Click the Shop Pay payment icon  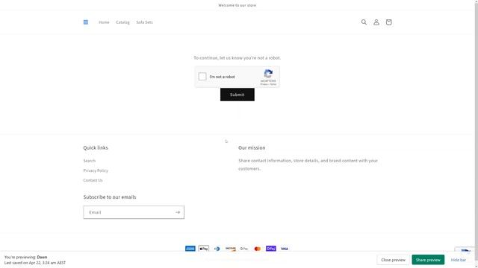(x=270, y=249)
